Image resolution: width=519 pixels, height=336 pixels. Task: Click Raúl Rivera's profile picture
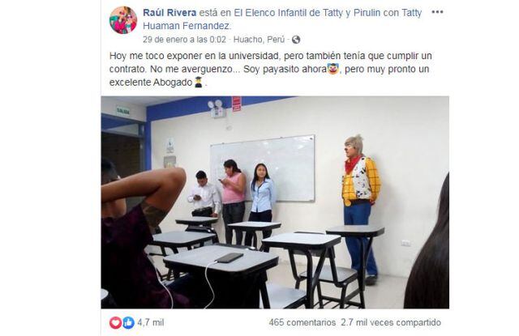(x=123, y=20)
